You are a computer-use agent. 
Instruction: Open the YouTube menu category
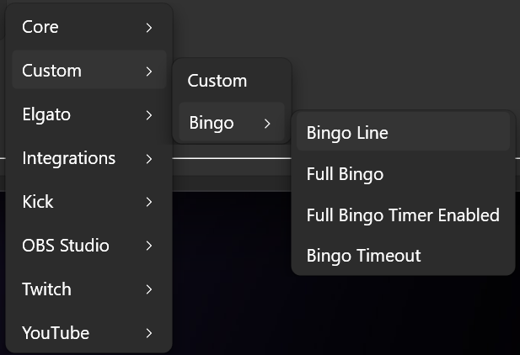pos(56,333)
